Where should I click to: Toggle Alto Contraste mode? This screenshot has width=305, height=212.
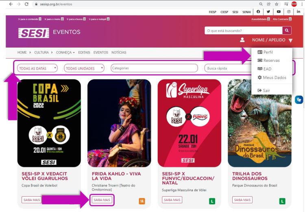[282, 19]
